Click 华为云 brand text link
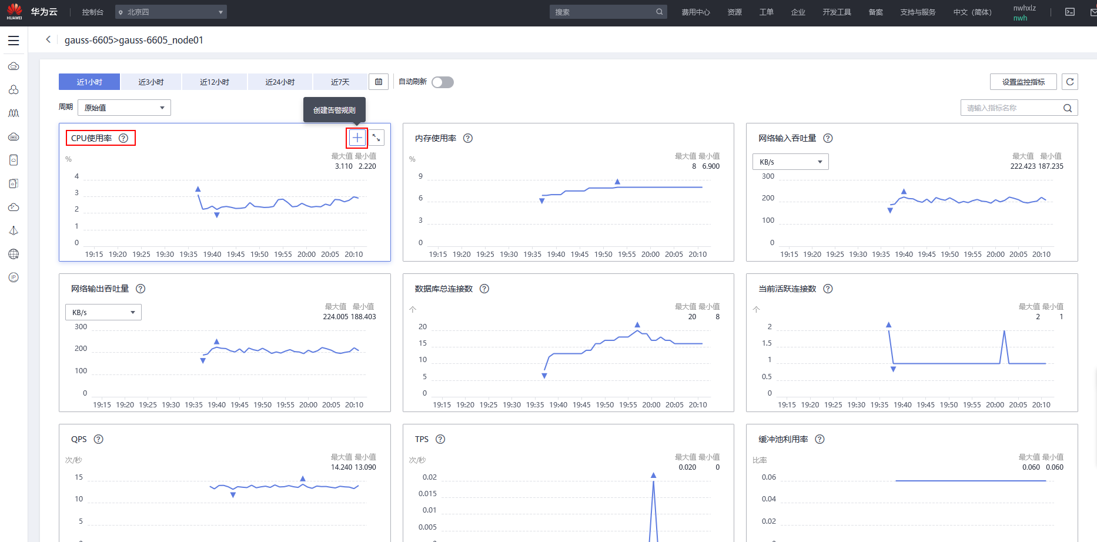 (x=44, y=12)
